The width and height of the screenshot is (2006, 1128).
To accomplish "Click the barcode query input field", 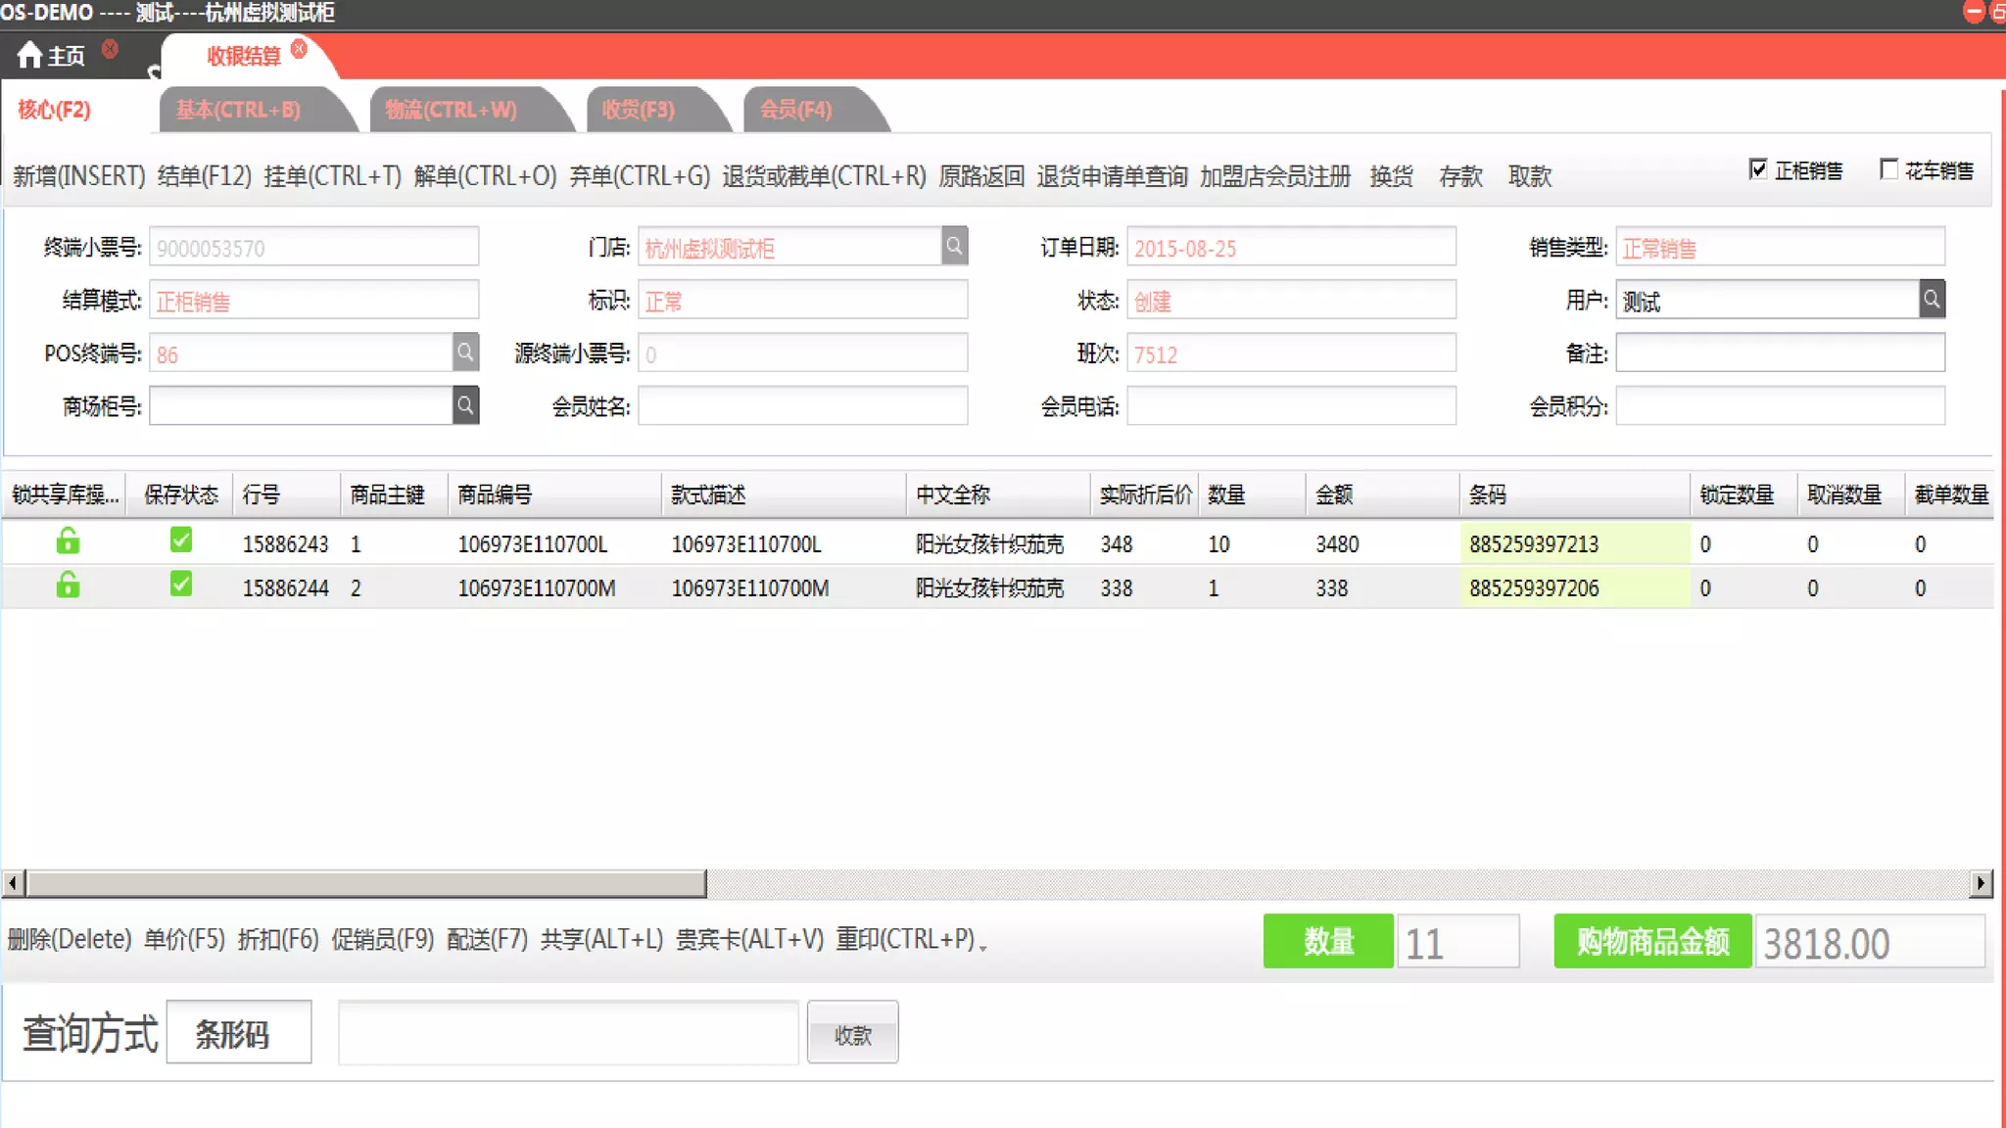I will (568, 1033).
